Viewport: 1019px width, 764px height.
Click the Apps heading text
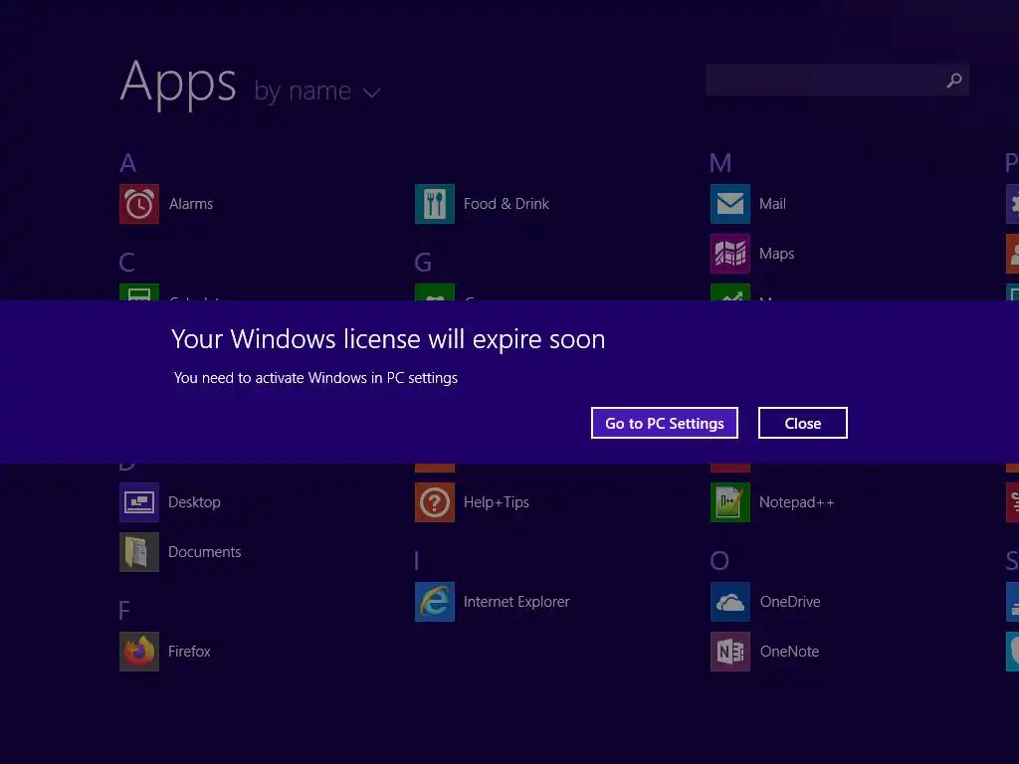tap(178, 85)
